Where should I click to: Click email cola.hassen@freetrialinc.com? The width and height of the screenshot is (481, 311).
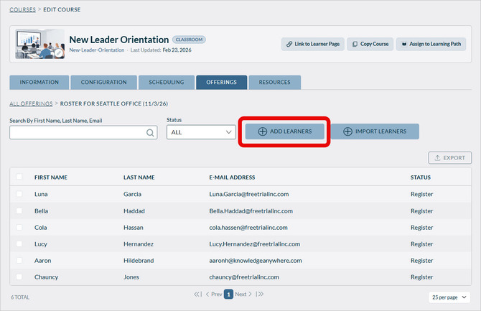click(x=248, y=228)
